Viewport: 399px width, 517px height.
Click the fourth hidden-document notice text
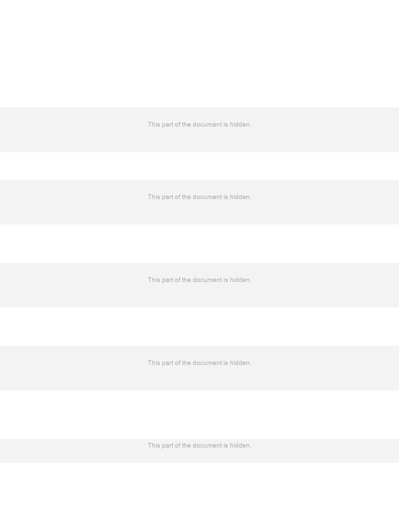pyautogui.click(x=199, y=363)
